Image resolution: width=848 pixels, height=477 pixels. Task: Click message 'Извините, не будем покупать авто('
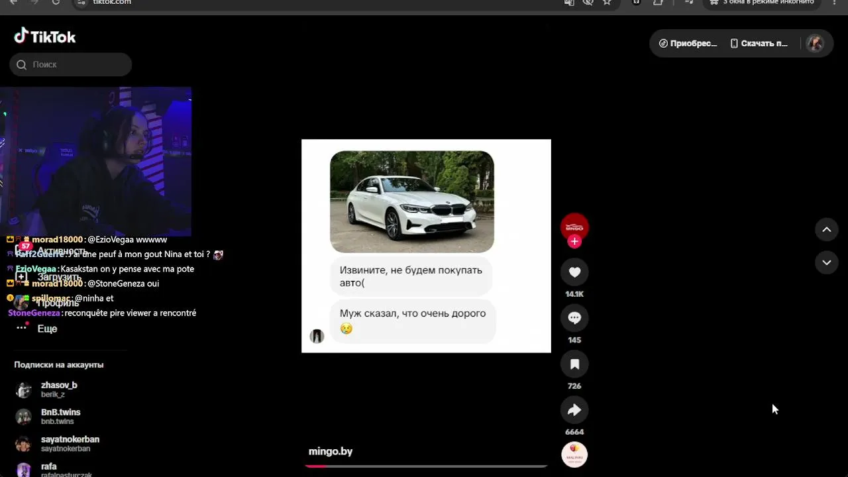tap(411, 276)
